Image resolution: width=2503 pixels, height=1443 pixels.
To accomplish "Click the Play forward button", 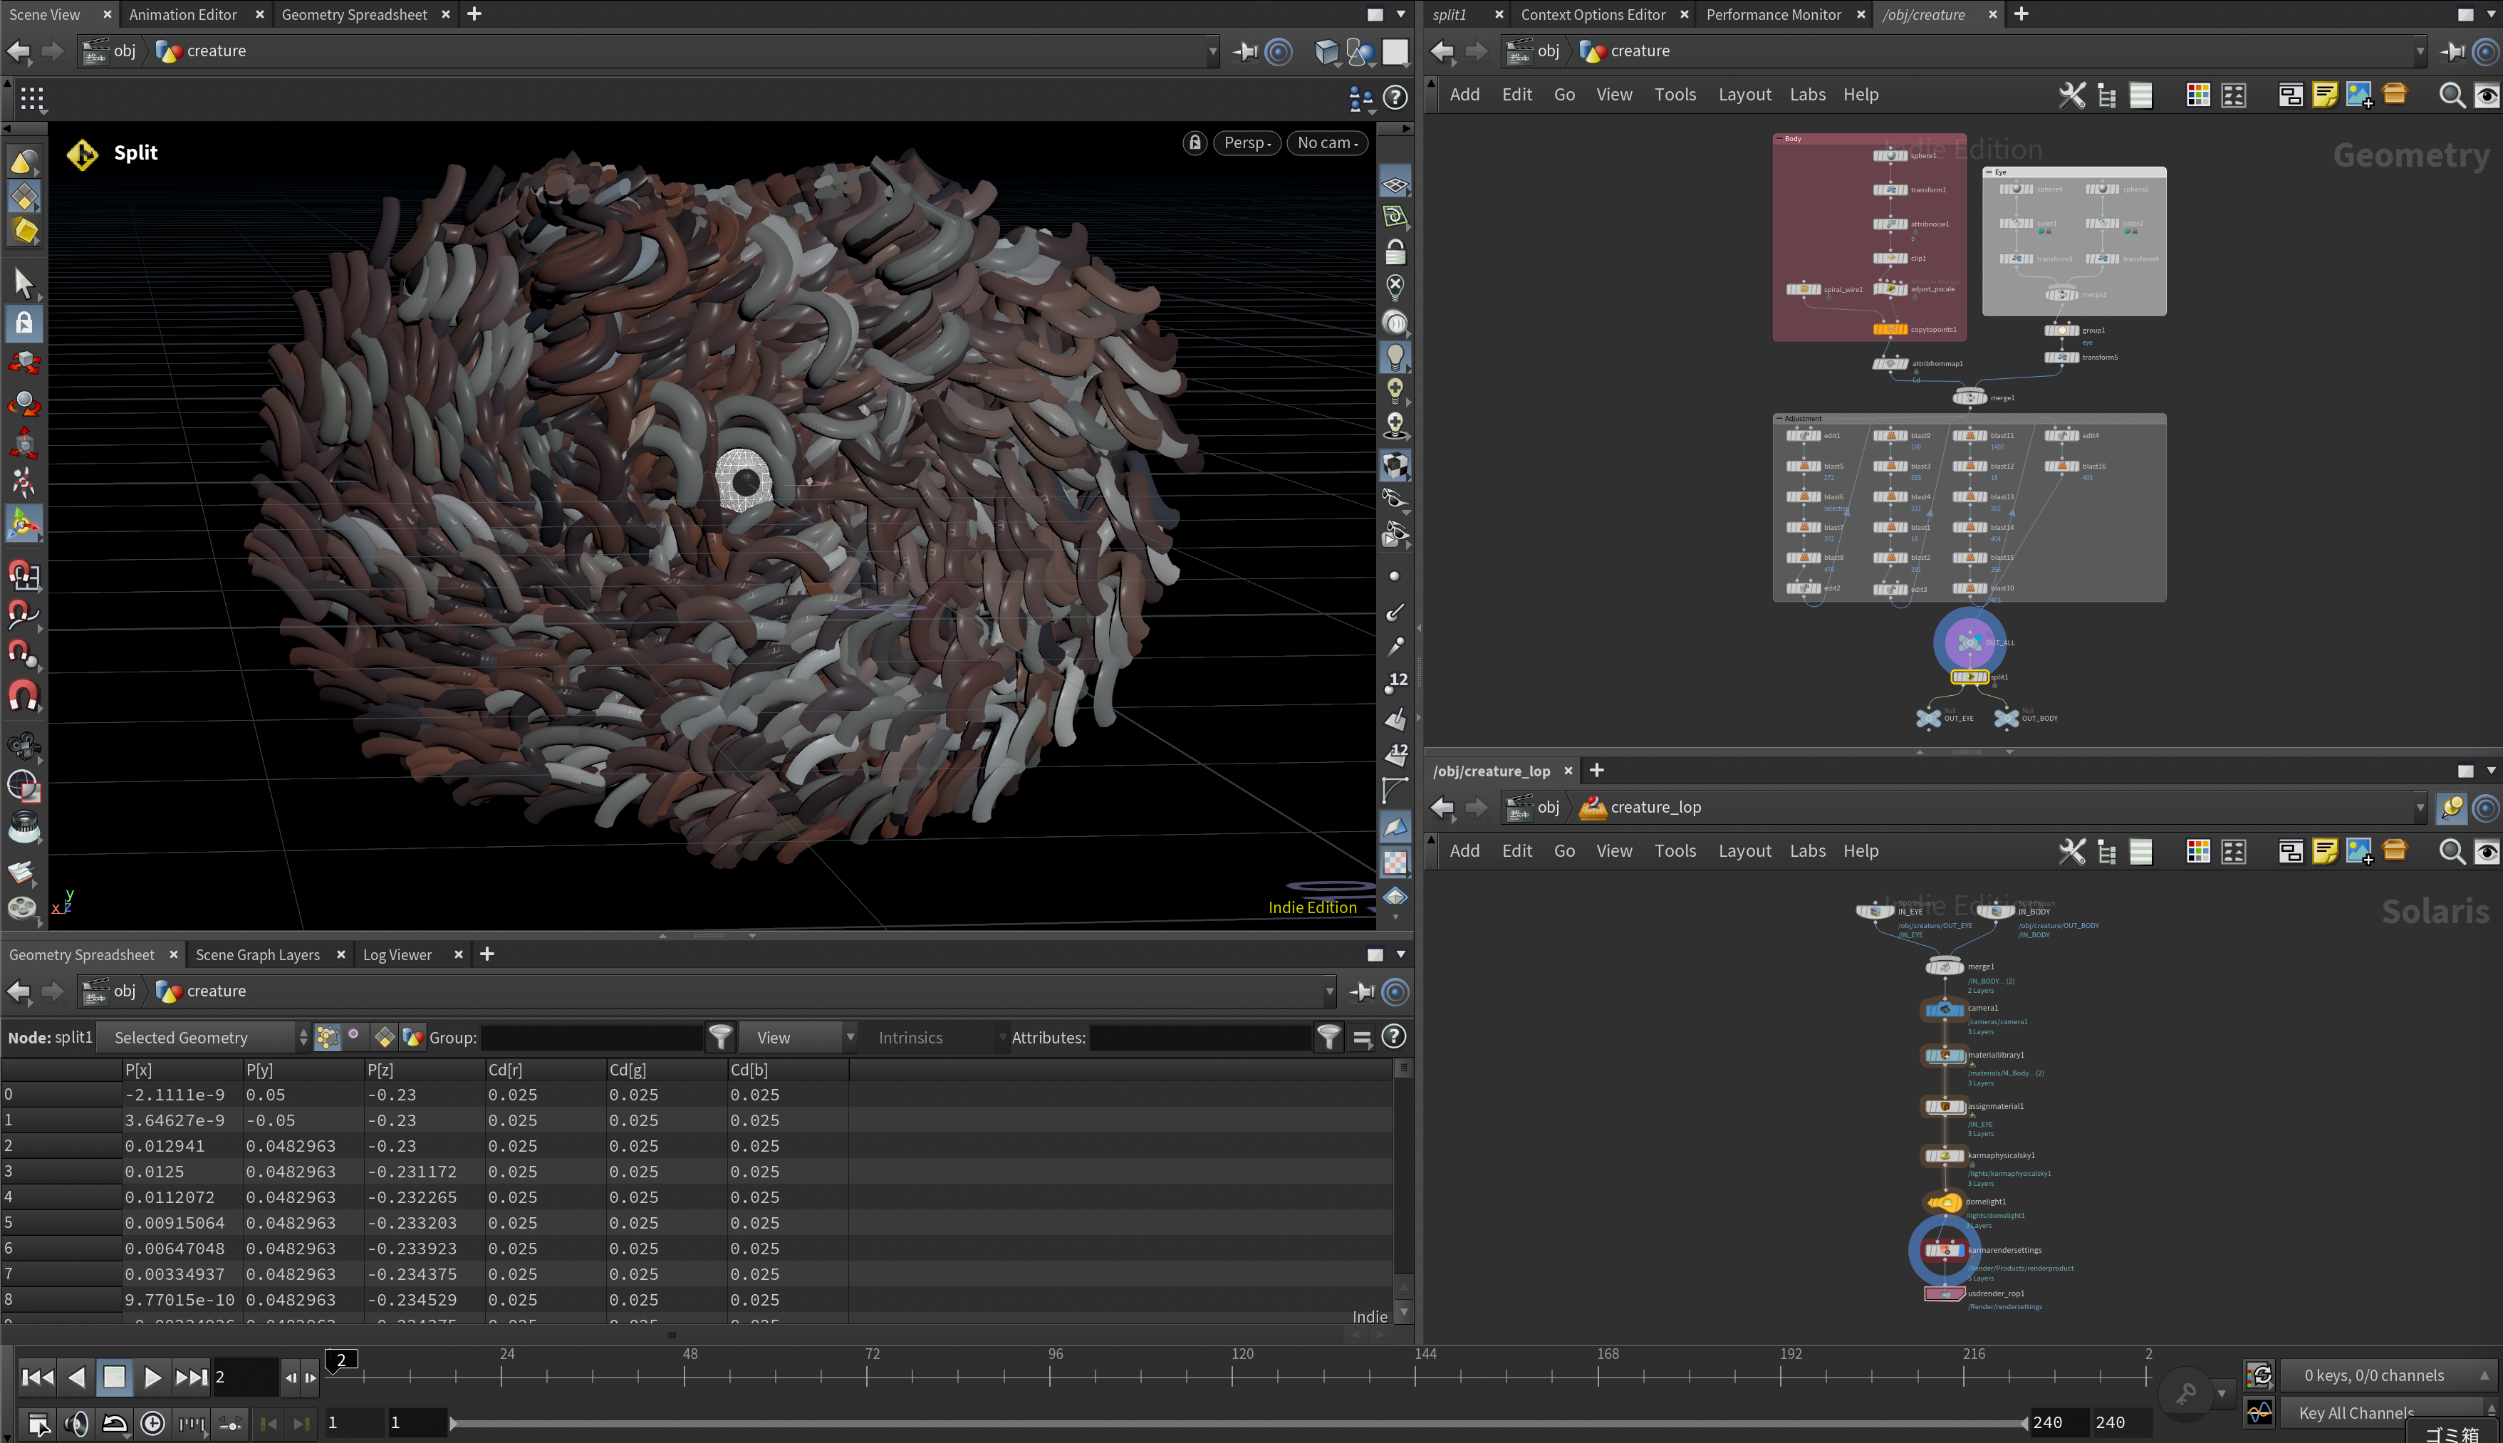I will pyautogui.click(x=152, y=1377).
